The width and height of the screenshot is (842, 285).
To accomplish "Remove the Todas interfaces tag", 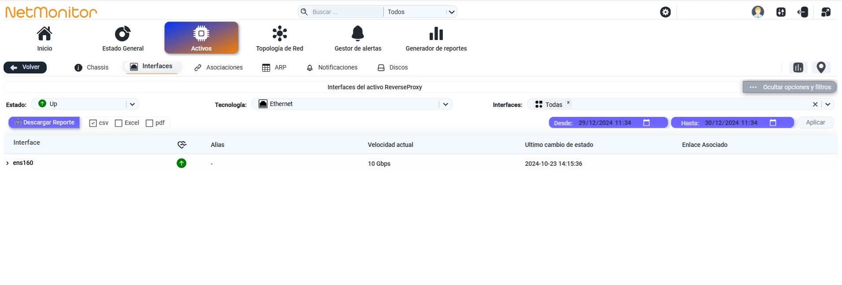I will (x=568, y=102).
